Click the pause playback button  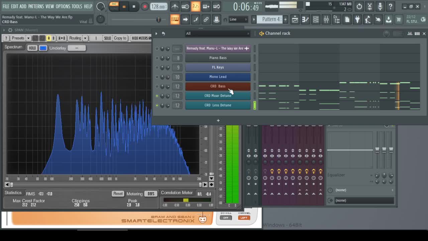pyautogui.click(x=124, y=7)
